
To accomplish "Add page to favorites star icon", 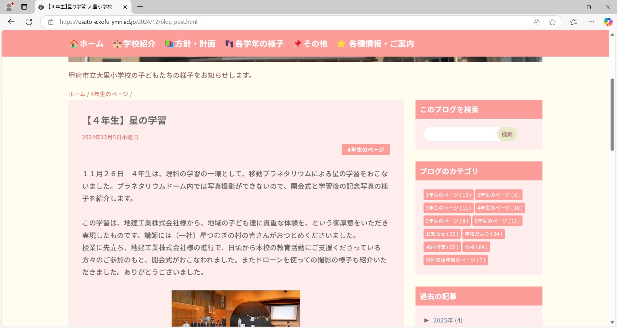I will tap(552, 22).
